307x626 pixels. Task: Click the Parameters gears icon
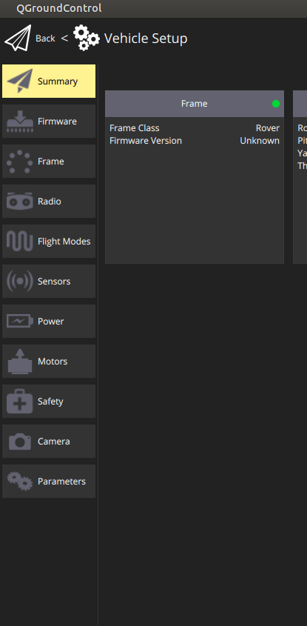click(x=20, y=481)
